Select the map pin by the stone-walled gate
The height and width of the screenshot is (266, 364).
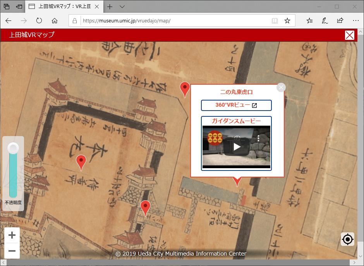coord(145,208)
